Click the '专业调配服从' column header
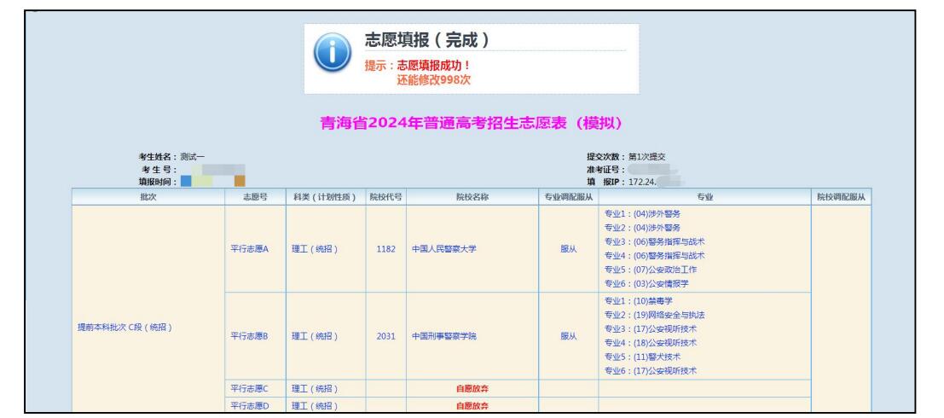Screen dimensions: 944x418 [568, 197]
